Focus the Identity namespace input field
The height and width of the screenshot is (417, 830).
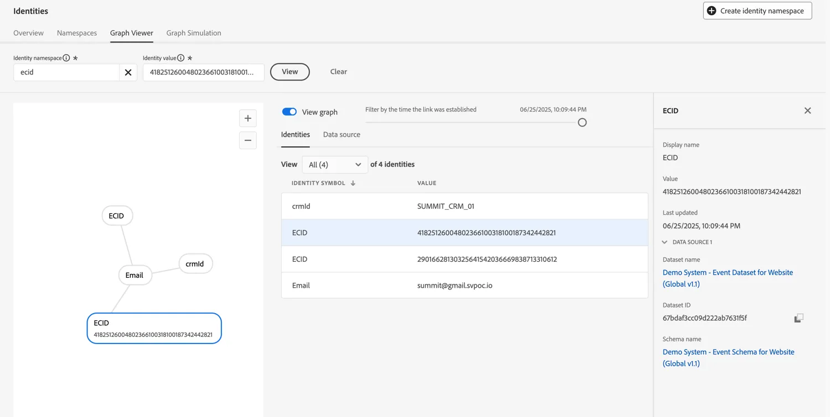coord(66,72)
